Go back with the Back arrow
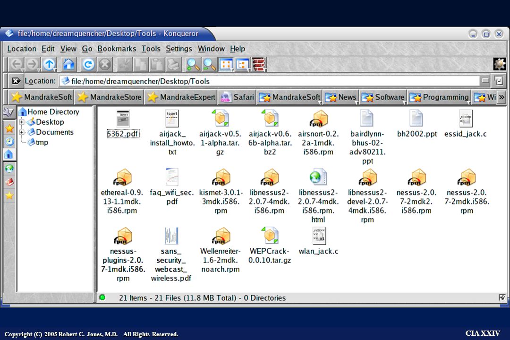 pyautogui.click(x=16, y=64)
